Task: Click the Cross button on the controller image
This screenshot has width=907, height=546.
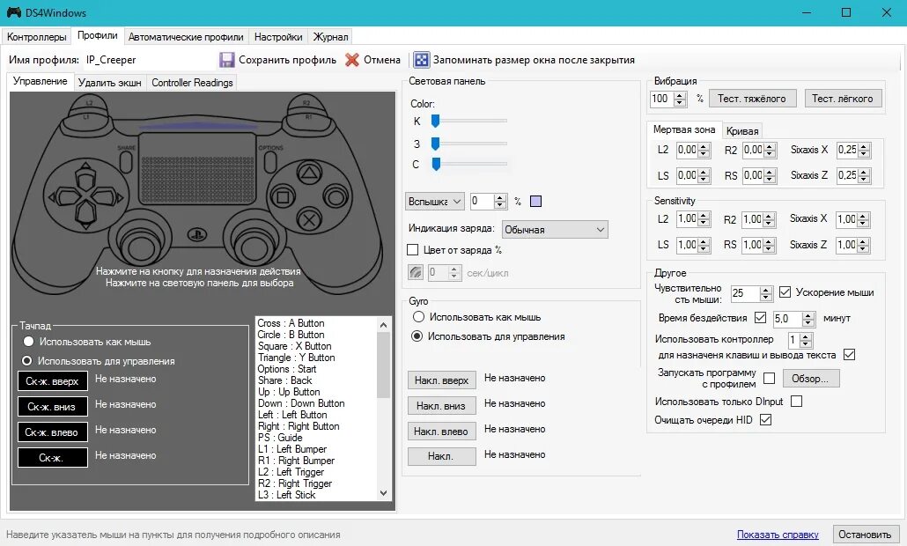Action: pyautogui.click(x=309, y=220)
